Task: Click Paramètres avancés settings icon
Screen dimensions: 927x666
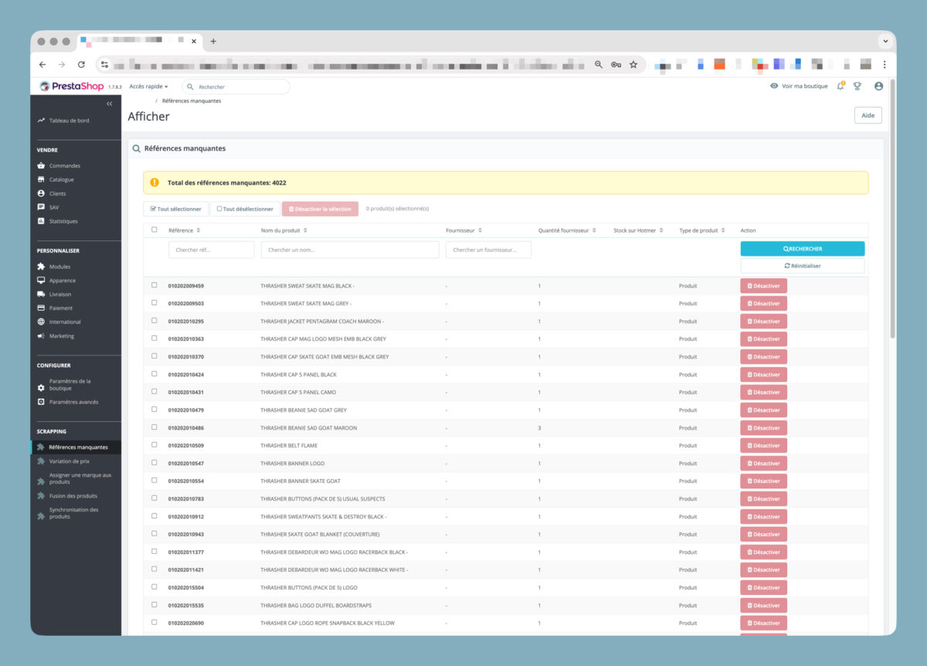Action: [x=41, y=402]
